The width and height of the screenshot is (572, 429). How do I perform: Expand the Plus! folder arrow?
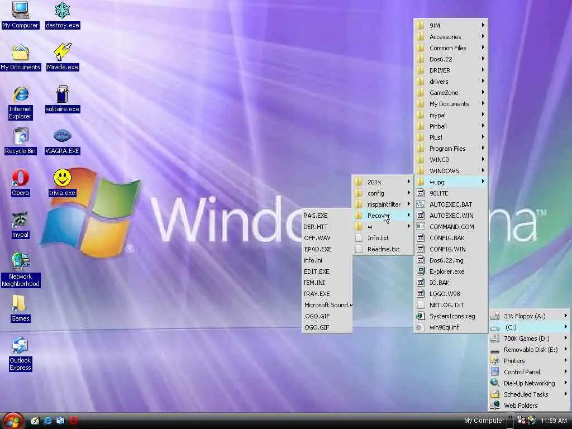point(483,137)
